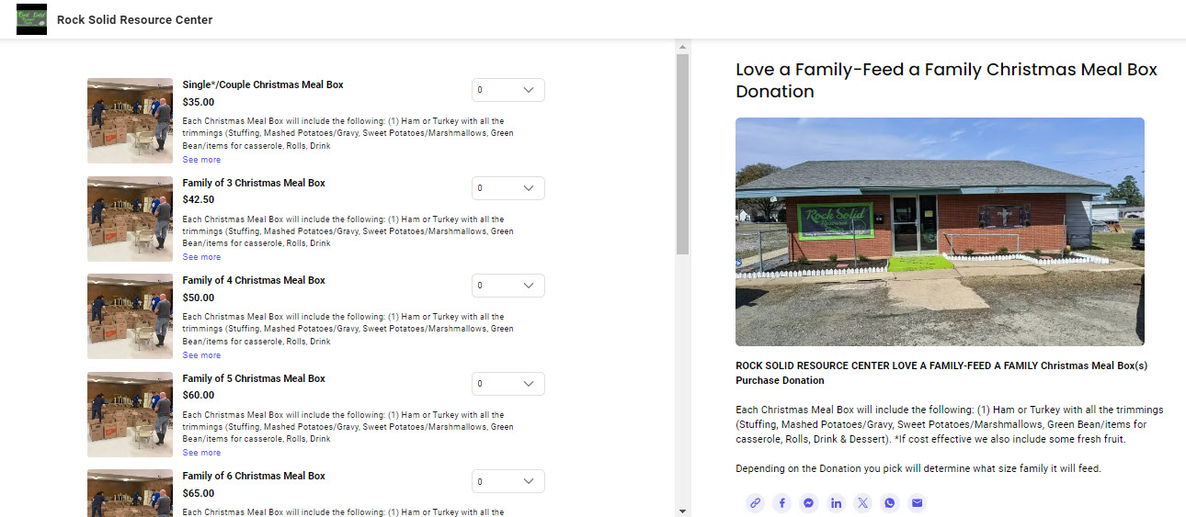Click the $50.00 price
Image resolution: width=1186 pixels, height=517 pixels.
pos(199,298)
